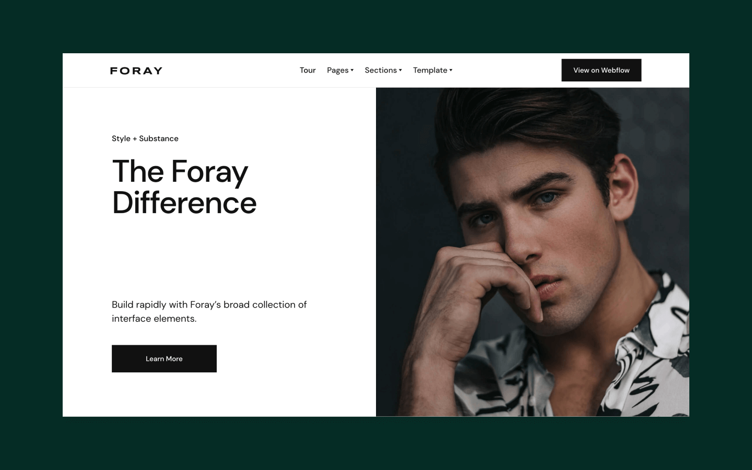
Task: Click the dark green page background
Action: (x=376, y=26)
